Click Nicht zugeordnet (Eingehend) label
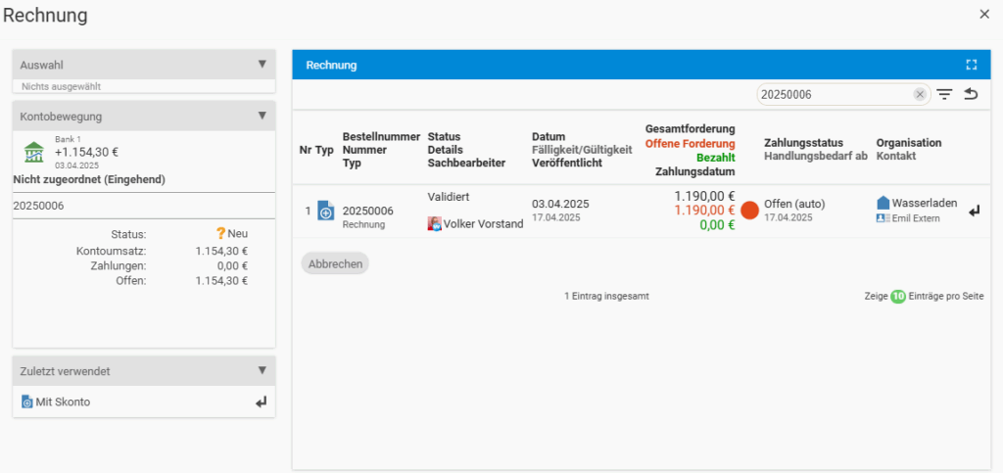Screen dimensions: 1003x473 (89, 180)
